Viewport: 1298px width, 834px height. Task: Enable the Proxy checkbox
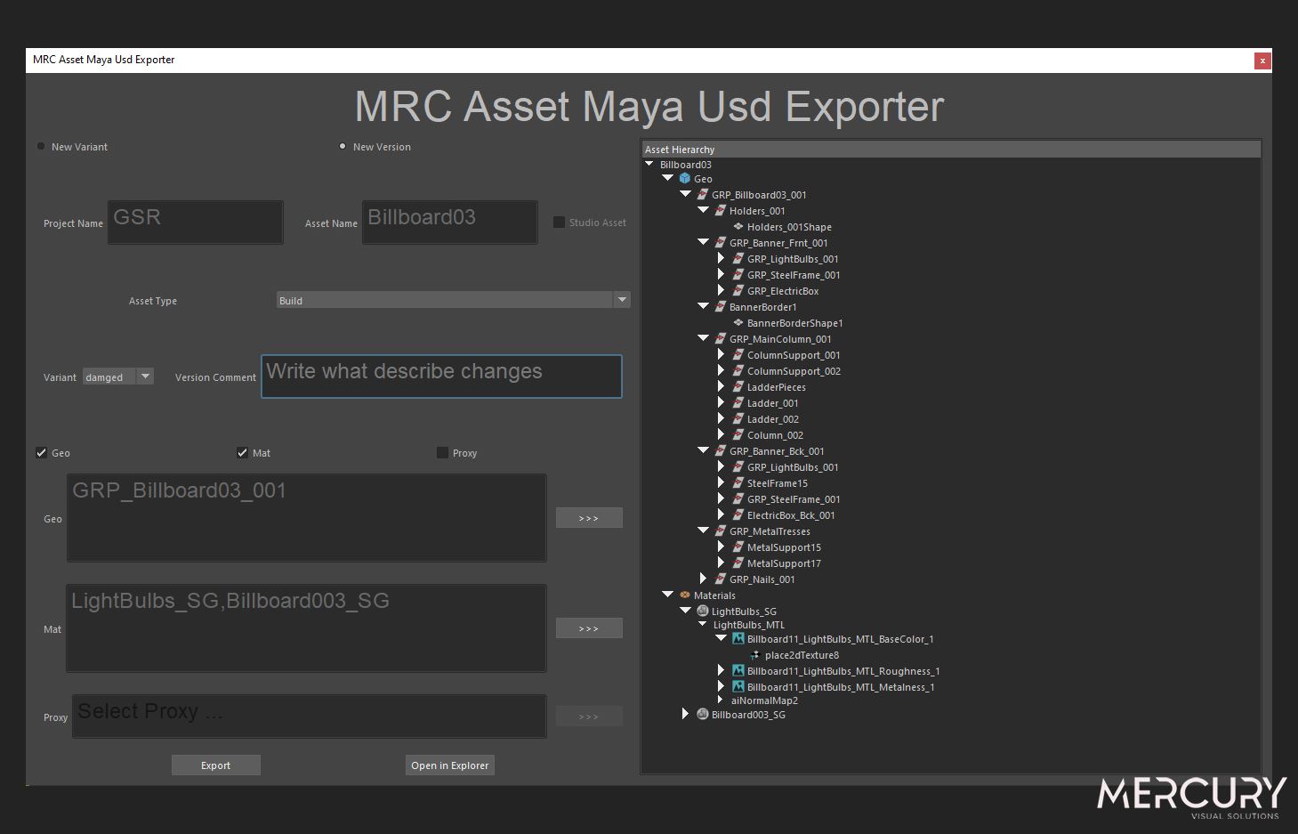[443, 453]
